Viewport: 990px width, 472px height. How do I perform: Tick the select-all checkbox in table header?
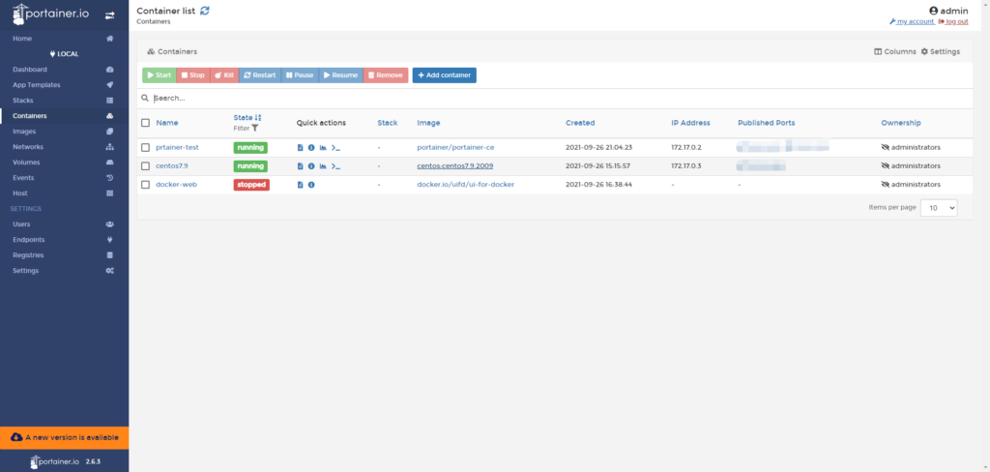point(145,123)
